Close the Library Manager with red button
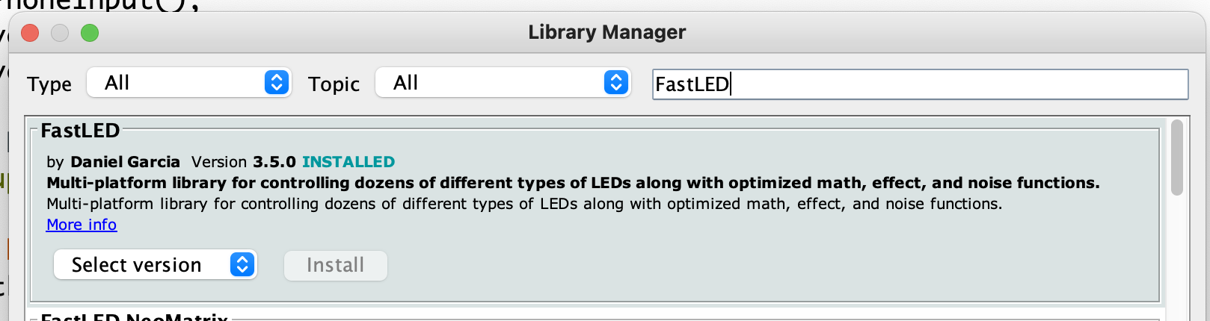This screenshot has height=321, width=1210. click(30, 33)
